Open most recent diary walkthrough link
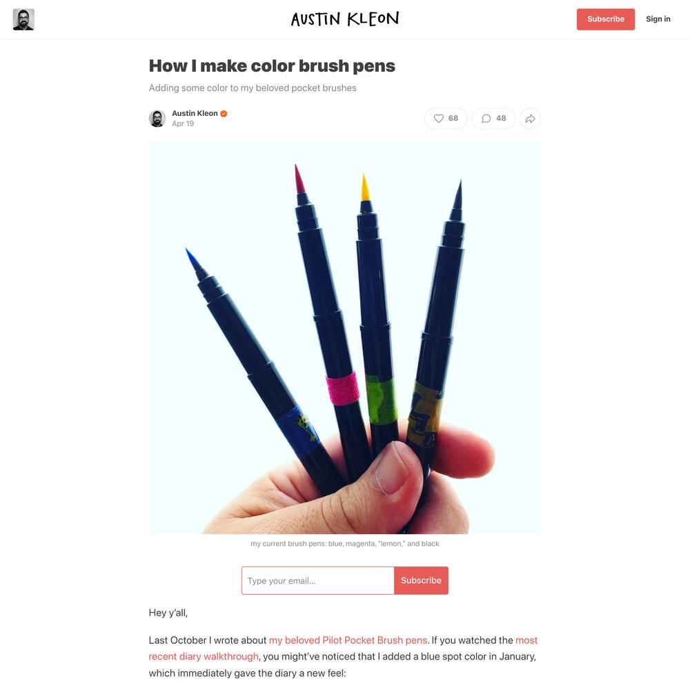 tap(343, 648)
